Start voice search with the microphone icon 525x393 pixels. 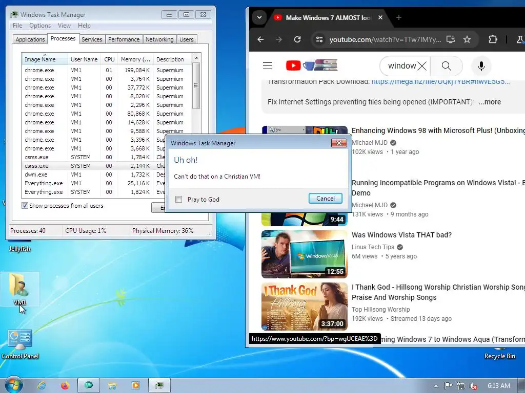coord(481,66)
